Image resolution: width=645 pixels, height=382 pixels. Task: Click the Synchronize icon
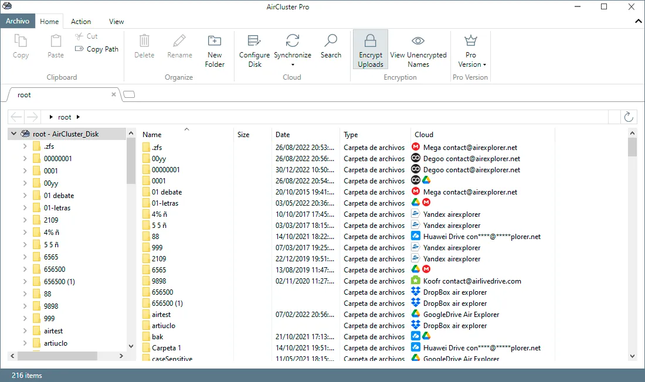pos(293,40)
